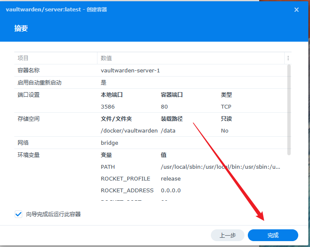Viewport: 310px width, 247px height.
Task: Select the 存储空间 row label
Action: (x=29, y=119)
